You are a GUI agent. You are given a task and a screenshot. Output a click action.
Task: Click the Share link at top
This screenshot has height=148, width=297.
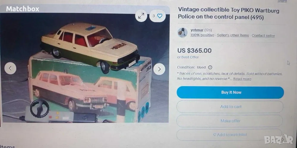(x=282, y=1)
